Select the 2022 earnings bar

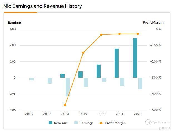click(x=140, y=83)
